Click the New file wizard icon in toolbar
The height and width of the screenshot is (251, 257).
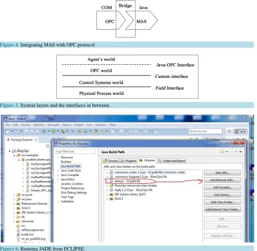point(7,131)
